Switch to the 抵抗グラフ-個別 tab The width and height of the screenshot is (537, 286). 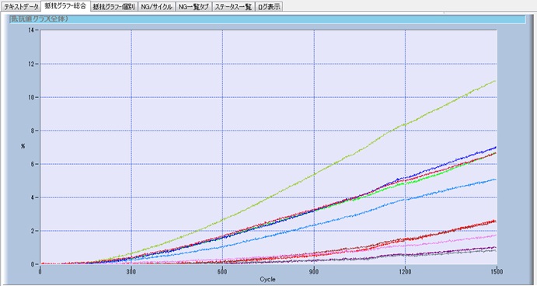(114, 6)
